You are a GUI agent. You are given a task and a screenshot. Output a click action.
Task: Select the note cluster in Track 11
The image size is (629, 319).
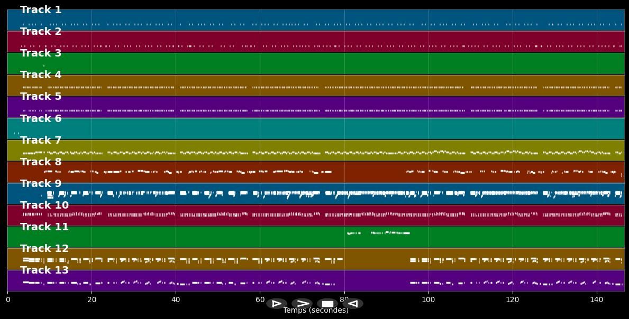[x=378, y=233]
